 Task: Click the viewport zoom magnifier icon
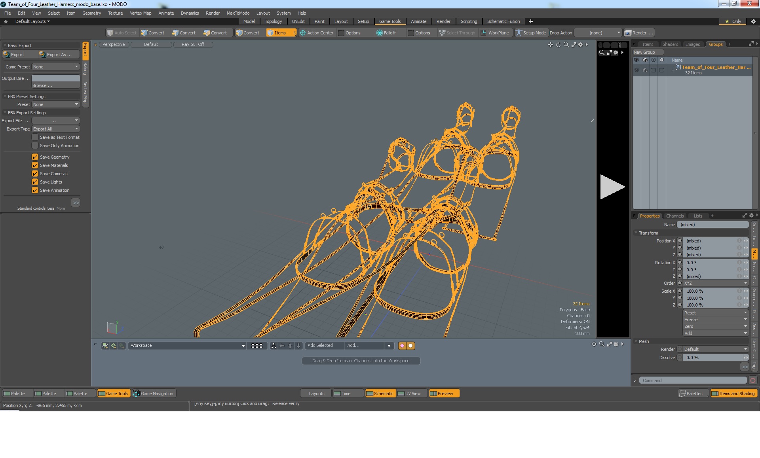566,45
